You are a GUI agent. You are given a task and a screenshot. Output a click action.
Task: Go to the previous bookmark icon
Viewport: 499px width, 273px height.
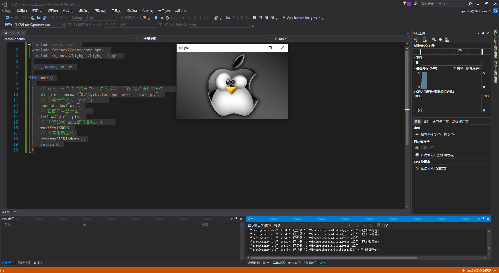tap(261, 18)
